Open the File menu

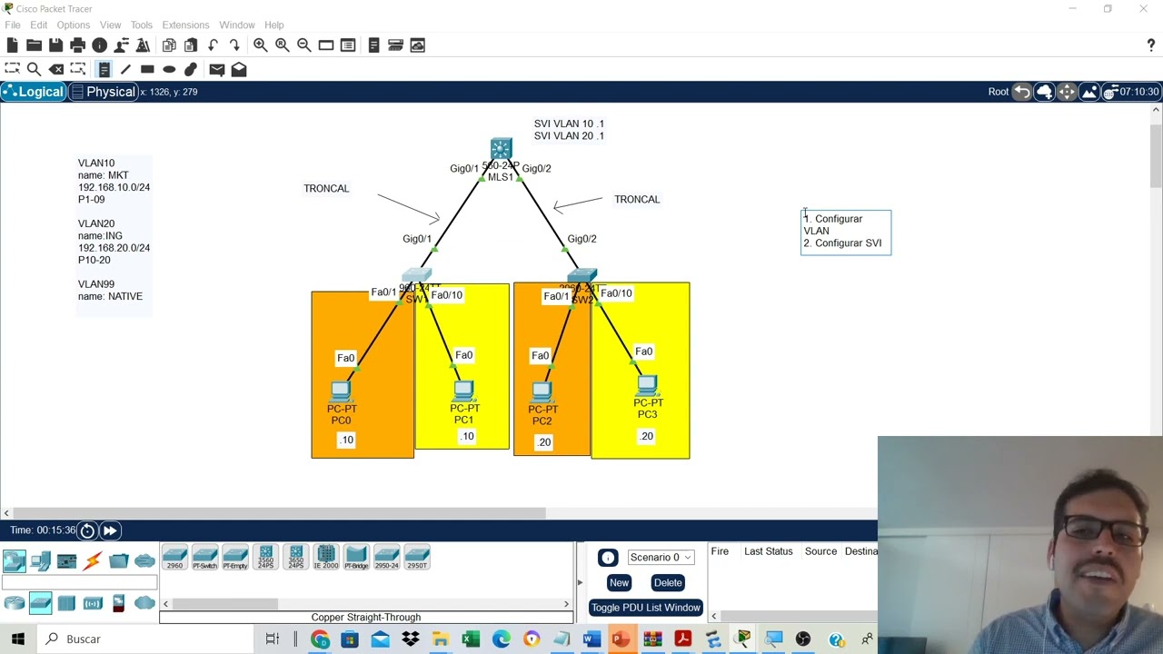[x=13, y=25]
